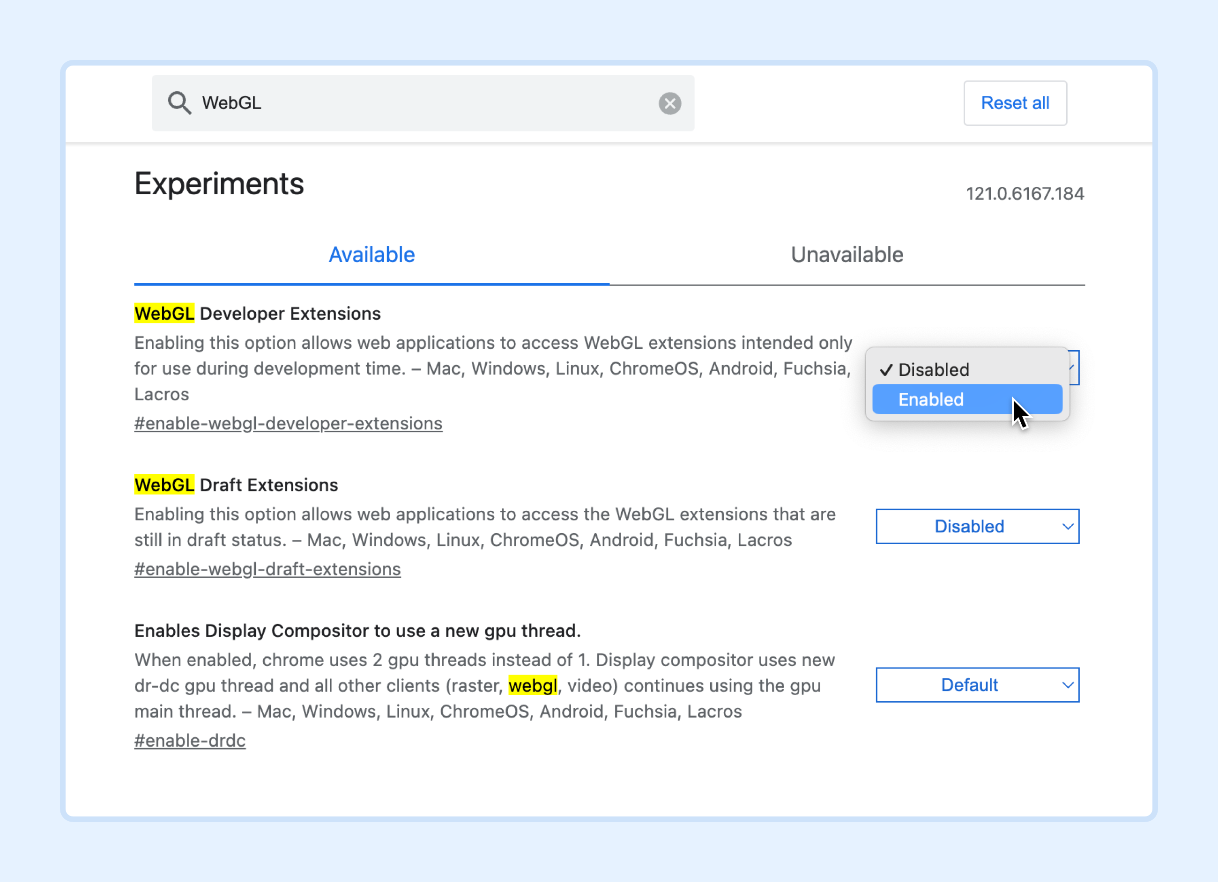
Task: Click the Experiments heading
Action: point(219,184)
